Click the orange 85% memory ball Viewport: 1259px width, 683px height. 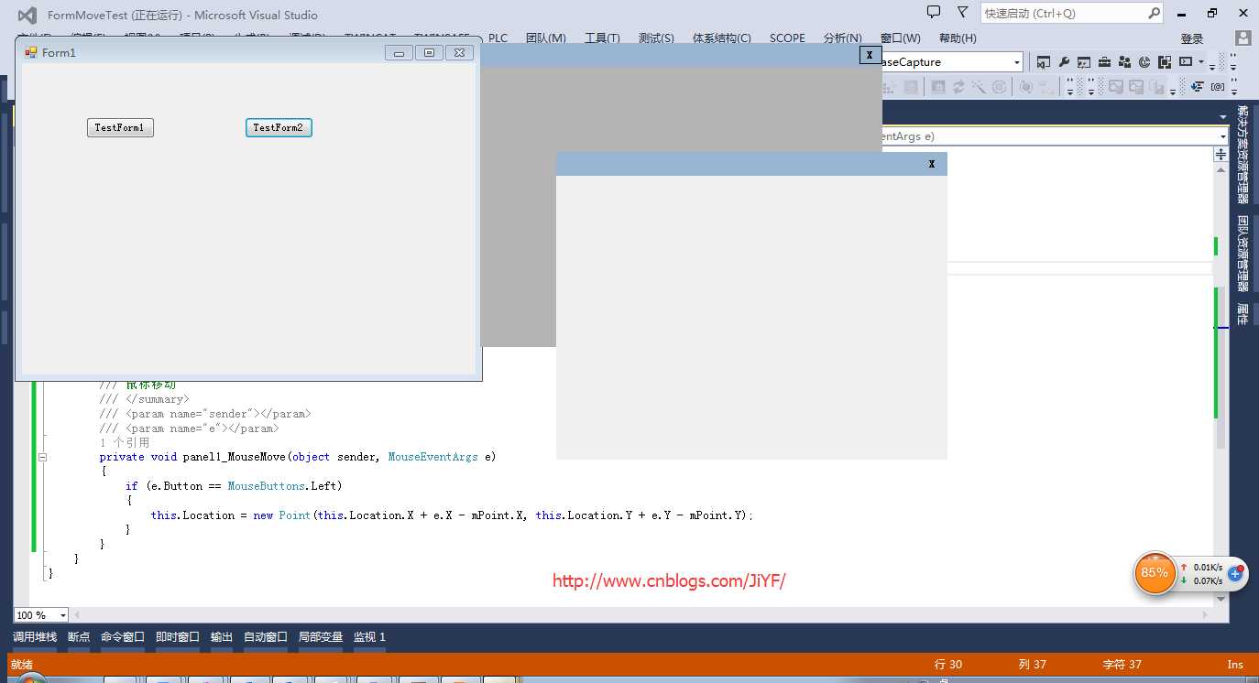point(1155,573)
